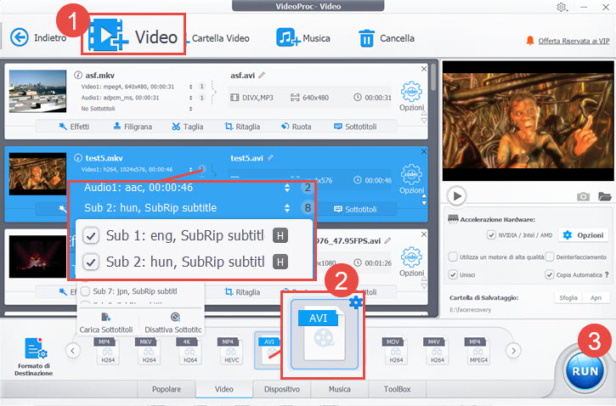
Task: Toggle NVIDIA / Intel / AMD acceleration checkbox
Action: [491, 234]
